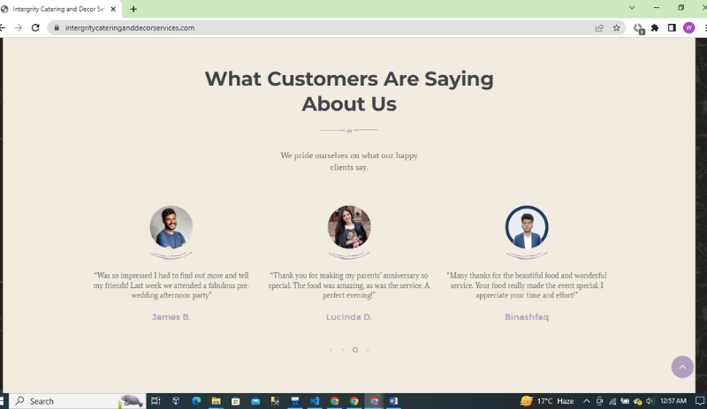Click Lucinda's "Thank you for making" testimonial text

349,285
